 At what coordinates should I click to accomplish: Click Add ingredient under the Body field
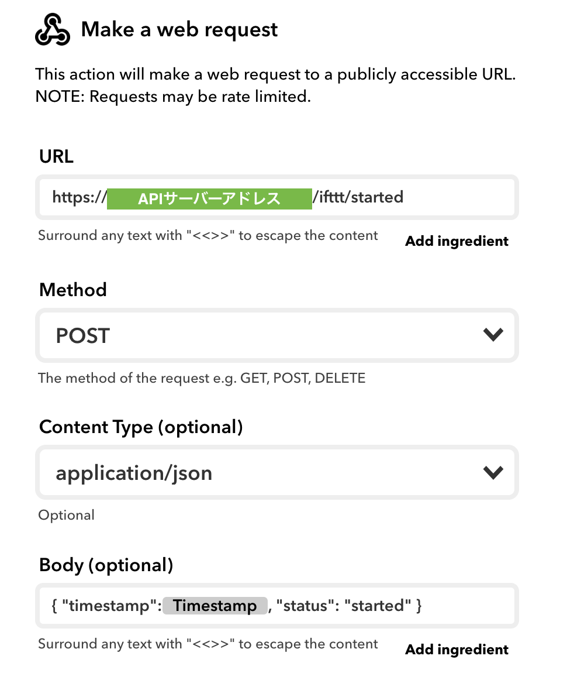457,650
